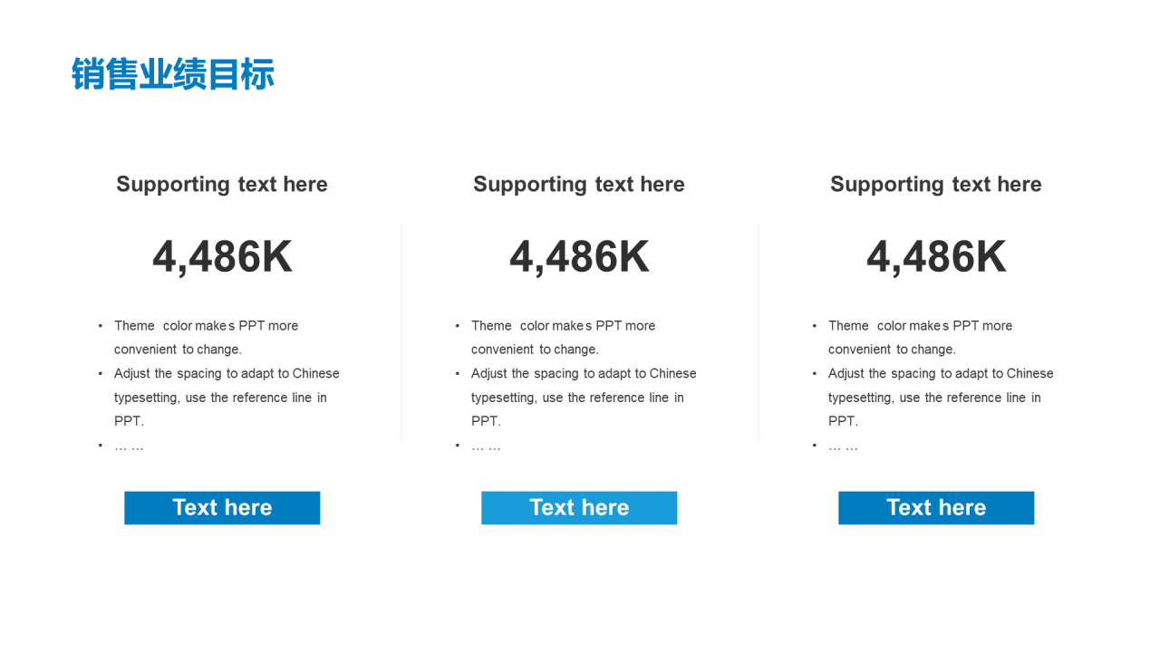Select the right Supporting text here heading

[936, 185]
